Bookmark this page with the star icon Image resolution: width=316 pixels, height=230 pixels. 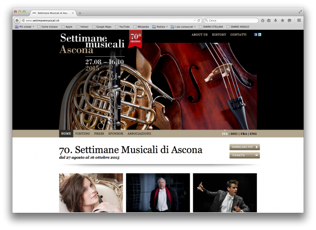263,20
